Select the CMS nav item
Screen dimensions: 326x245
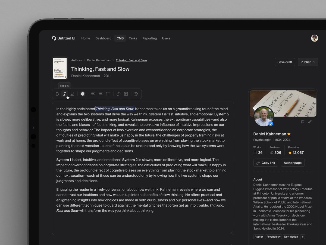120,38
